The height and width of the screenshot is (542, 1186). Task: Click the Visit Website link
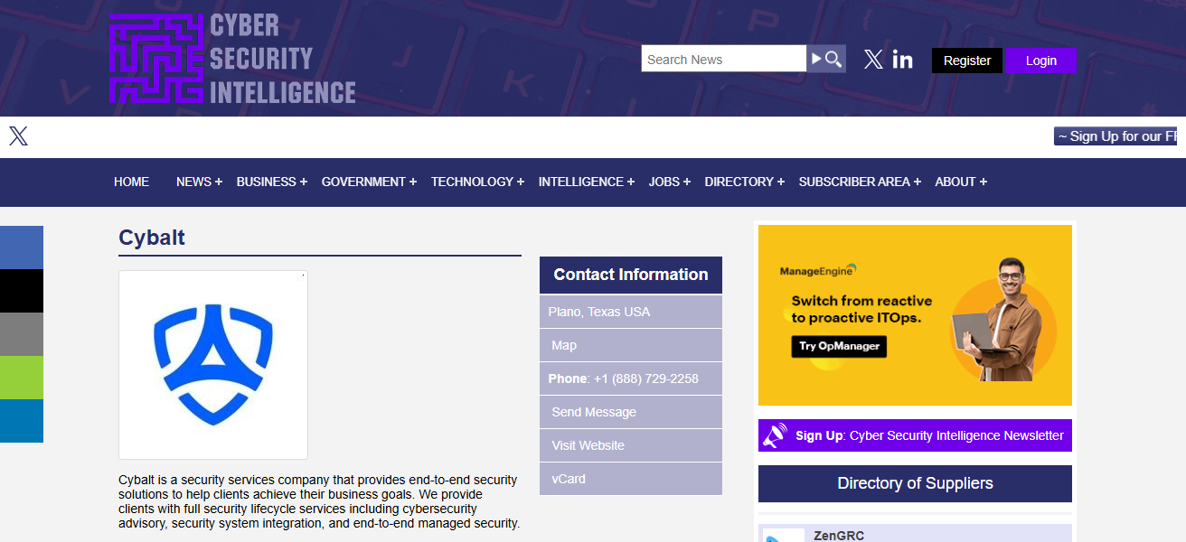click(588, 445)
